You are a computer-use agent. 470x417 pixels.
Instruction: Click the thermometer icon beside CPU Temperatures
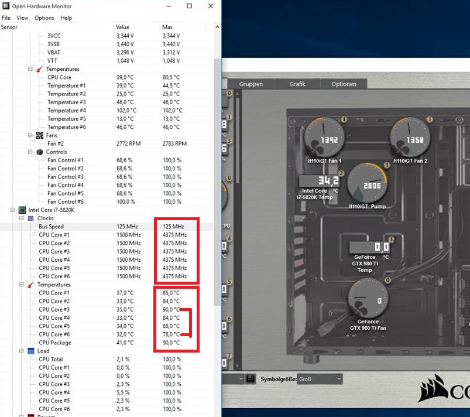(30, 285)
